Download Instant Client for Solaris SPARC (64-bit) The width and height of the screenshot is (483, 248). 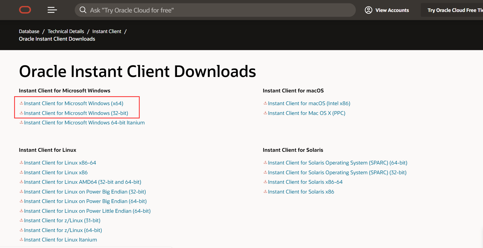[x=338, y=162]
